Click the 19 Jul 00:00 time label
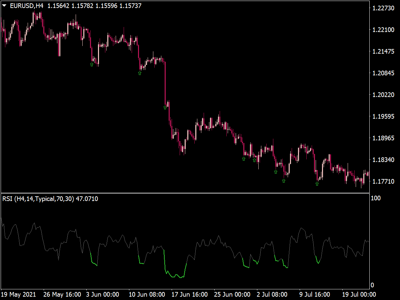Image resolution: width=400 pixels, height=300 pixels. click(x=360, y=295)
